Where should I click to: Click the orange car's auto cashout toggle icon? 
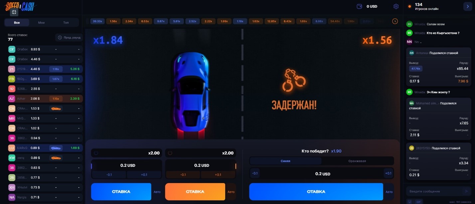coord(170,153)
